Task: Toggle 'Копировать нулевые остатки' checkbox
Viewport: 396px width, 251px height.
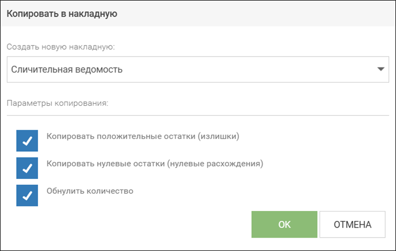Action: (x=27, y=168)
